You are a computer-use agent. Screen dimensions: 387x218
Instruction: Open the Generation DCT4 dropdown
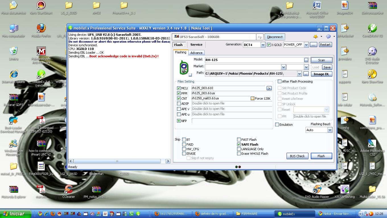[x=263, y=45]
